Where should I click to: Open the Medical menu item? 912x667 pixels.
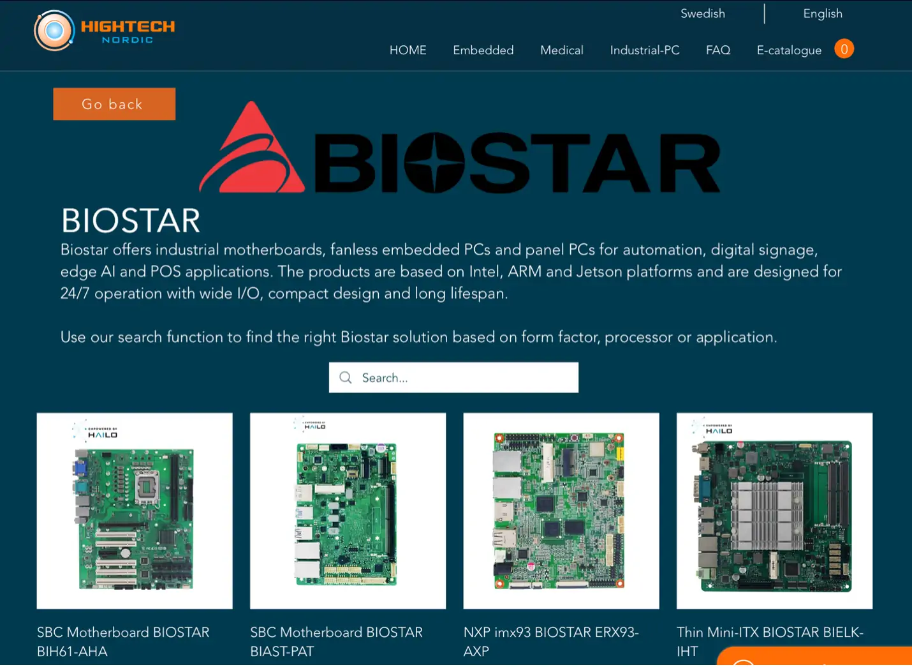pyautogui.click(x=561, y=50)
